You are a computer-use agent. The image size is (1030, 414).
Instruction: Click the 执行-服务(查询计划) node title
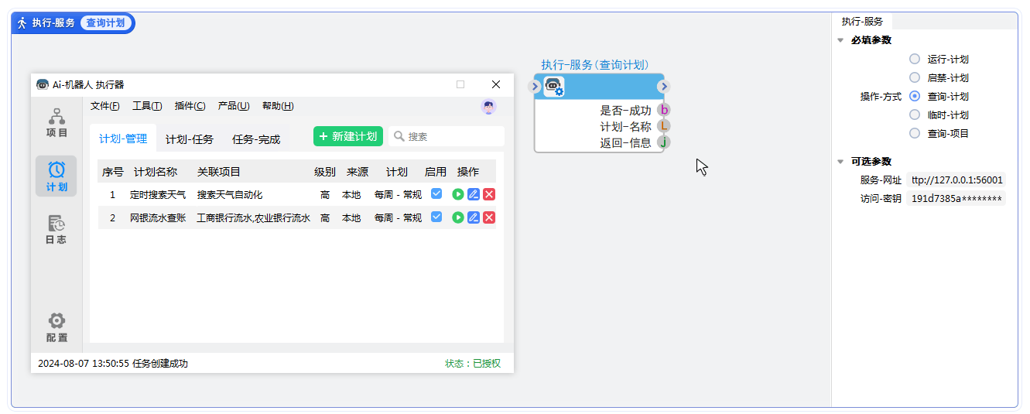[595, 65]
